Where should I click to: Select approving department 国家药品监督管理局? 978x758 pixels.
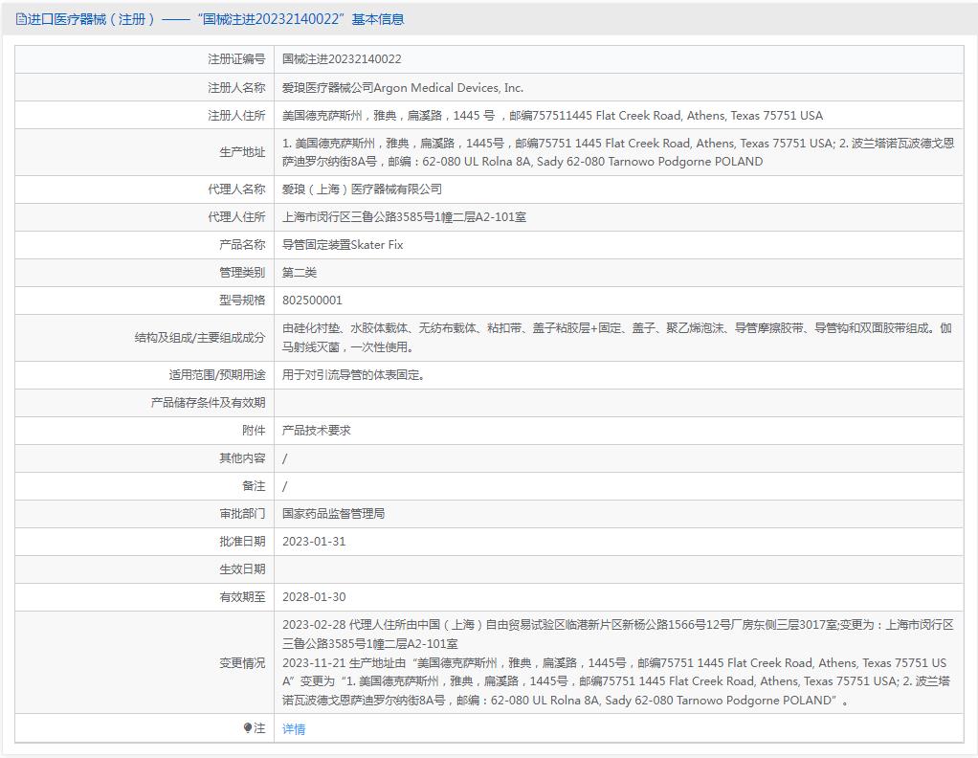[x=333, y=513]
